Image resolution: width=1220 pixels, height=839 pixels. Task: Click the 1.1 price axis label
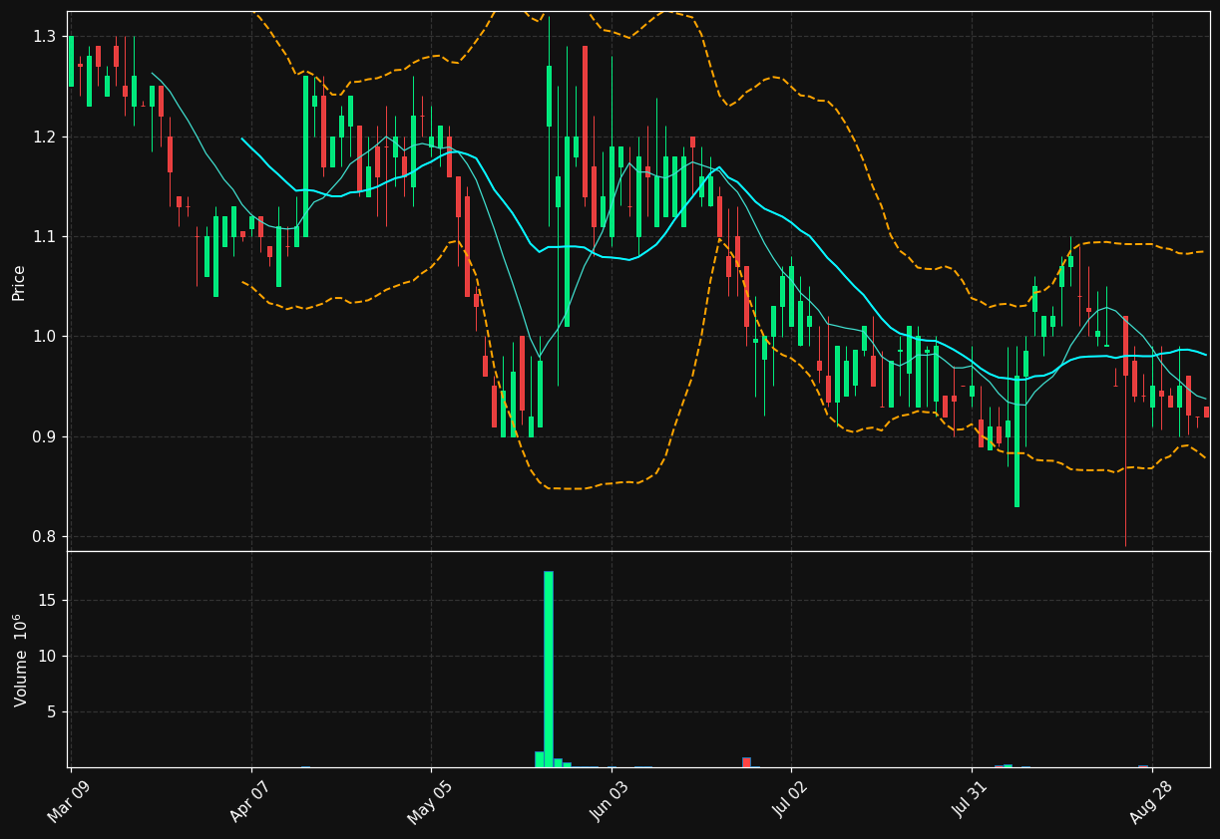tap(45, 237)
